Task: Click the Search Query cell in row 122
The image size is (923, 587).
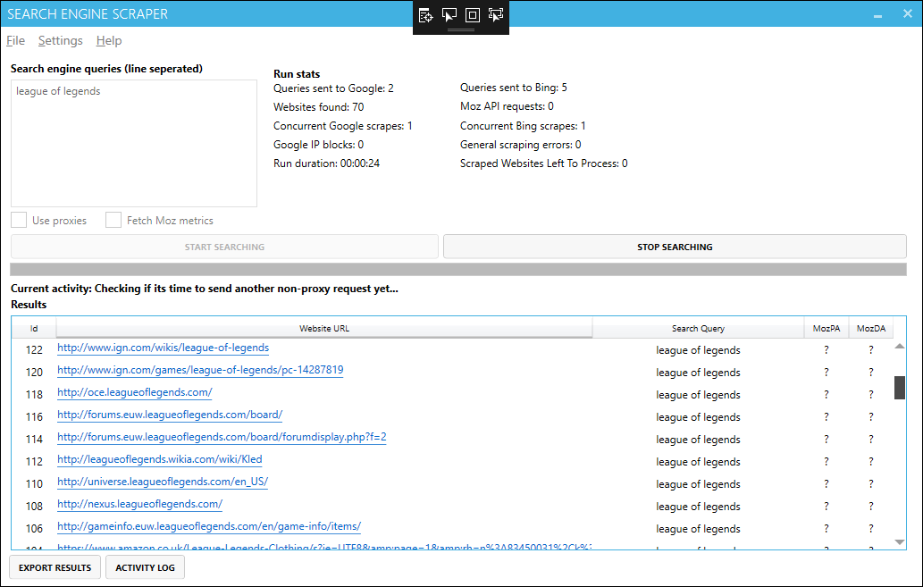Action: tap(698, 350)
